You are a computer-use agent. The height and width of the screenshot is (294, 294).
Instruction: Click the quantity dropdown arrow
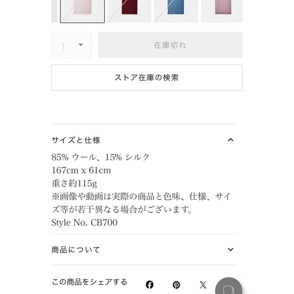[x=81, y=45]
